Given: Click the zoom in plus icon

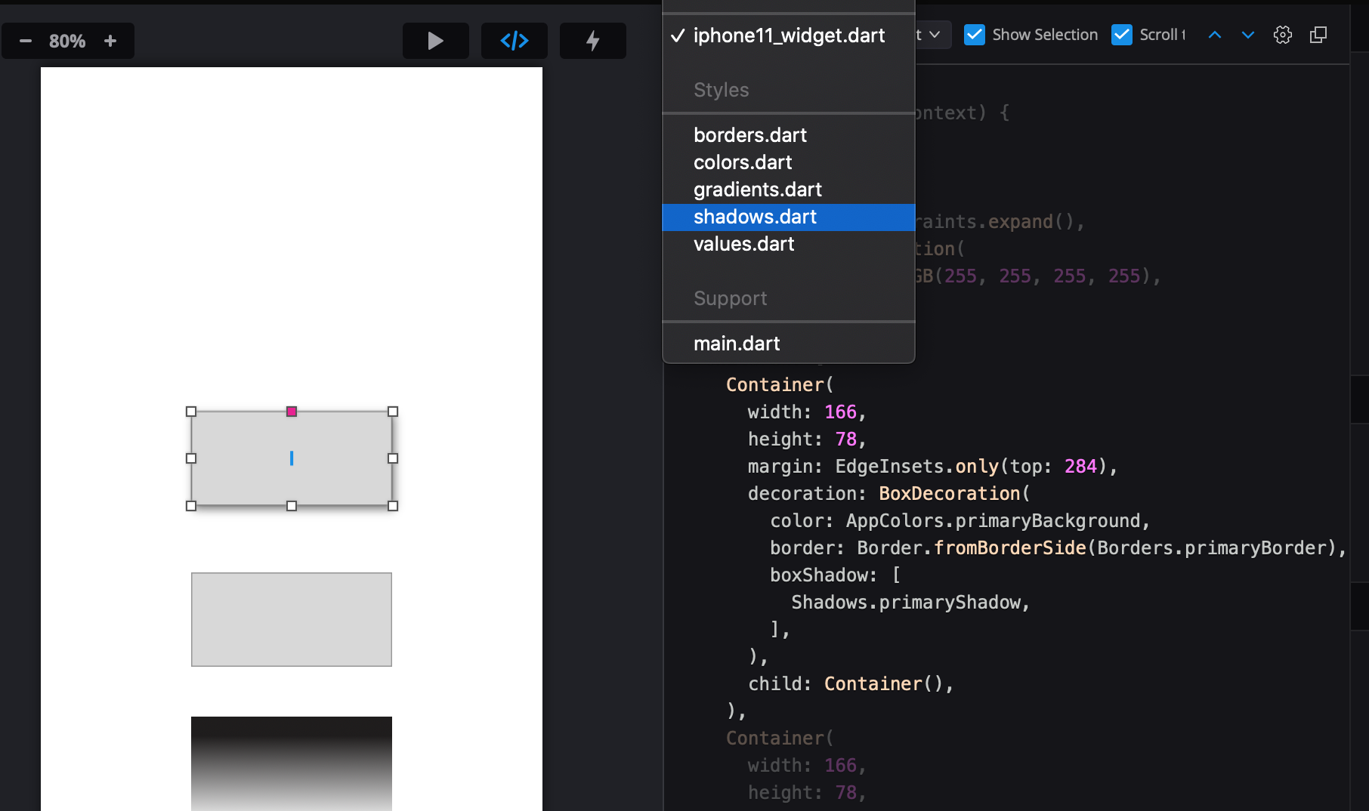Looking at the screenshot, I should click(x=110, y=41).
